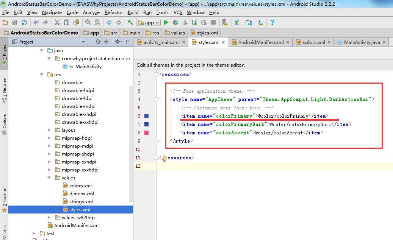Expand the layout folder in project tree
The image size is (393, 240).
[x=49, y=130]
